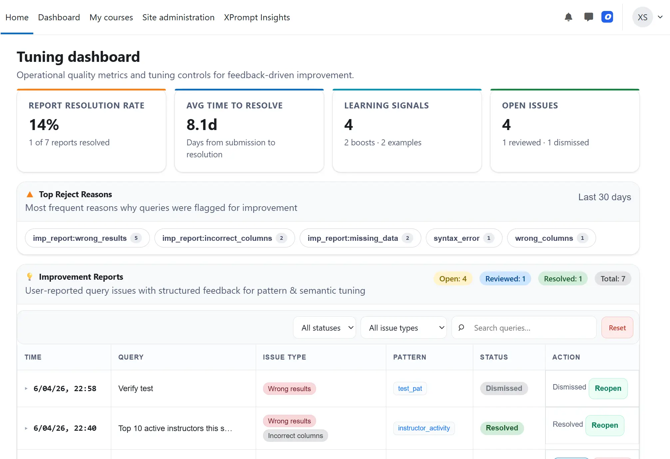Select the imp_report:wrong_results chip
The width and height of the screenshot is (670, 459).
pyautogui.click(x=87, y=238)
